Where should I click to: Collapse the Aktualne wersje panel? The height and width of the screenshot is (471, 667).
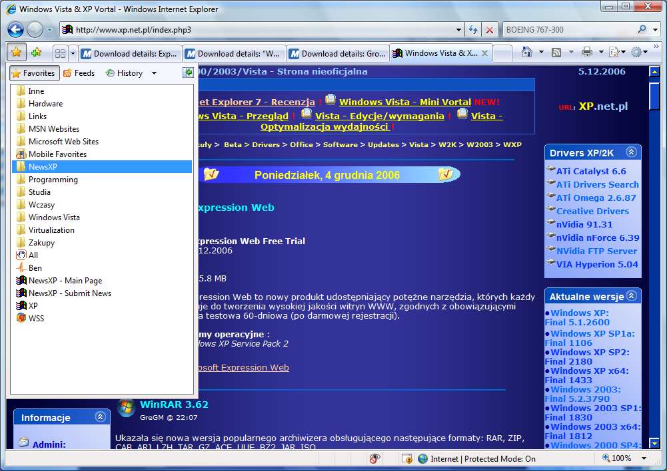632,295
